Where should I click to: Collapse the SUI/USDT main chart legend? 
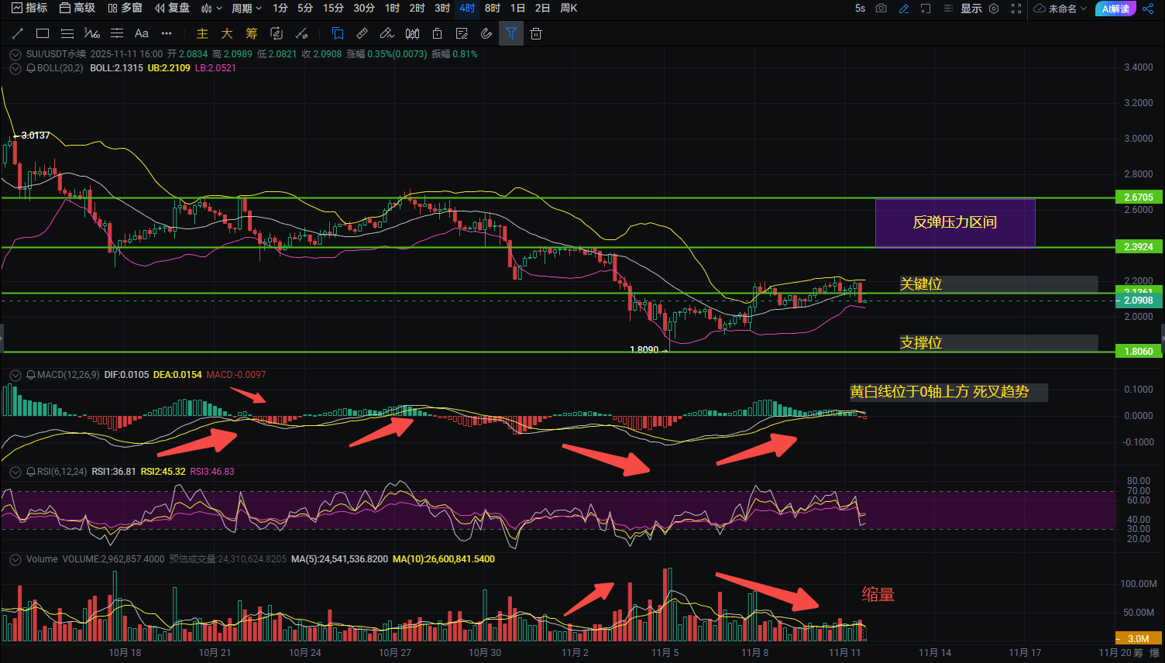[x=15, y=54]
